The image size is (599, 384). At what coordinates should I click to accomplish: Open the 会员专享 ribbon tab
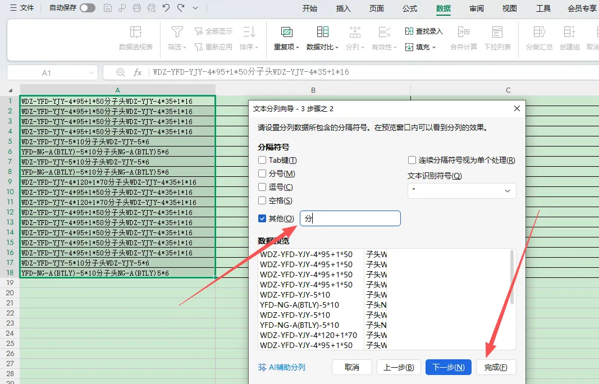pyautogui.click(x=582, y=8)
